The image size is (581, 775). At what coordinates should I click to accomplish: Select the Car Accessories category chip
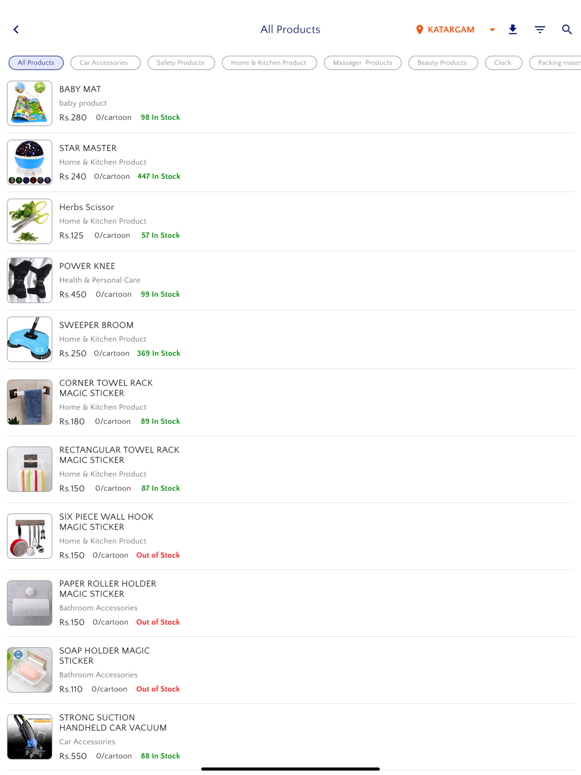(x=105, y=63)
